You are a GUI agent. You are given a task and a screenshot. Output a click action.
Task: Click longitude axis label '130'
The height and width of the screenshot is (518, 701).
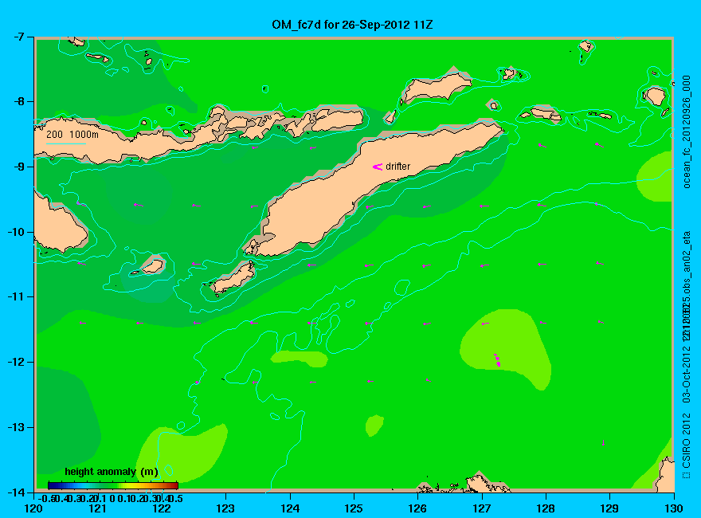pyautogui.click(x=674, y=508)
